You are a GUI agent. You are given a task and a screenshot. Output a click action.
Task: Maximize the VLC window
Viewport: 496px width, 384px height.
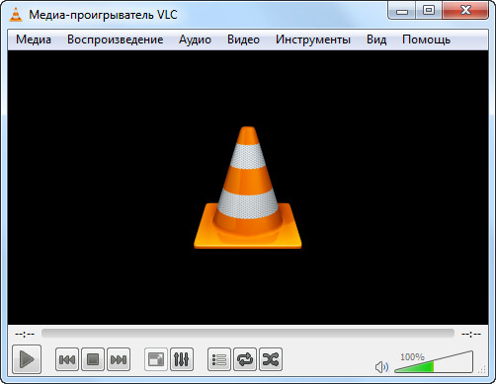click(429, 11)
